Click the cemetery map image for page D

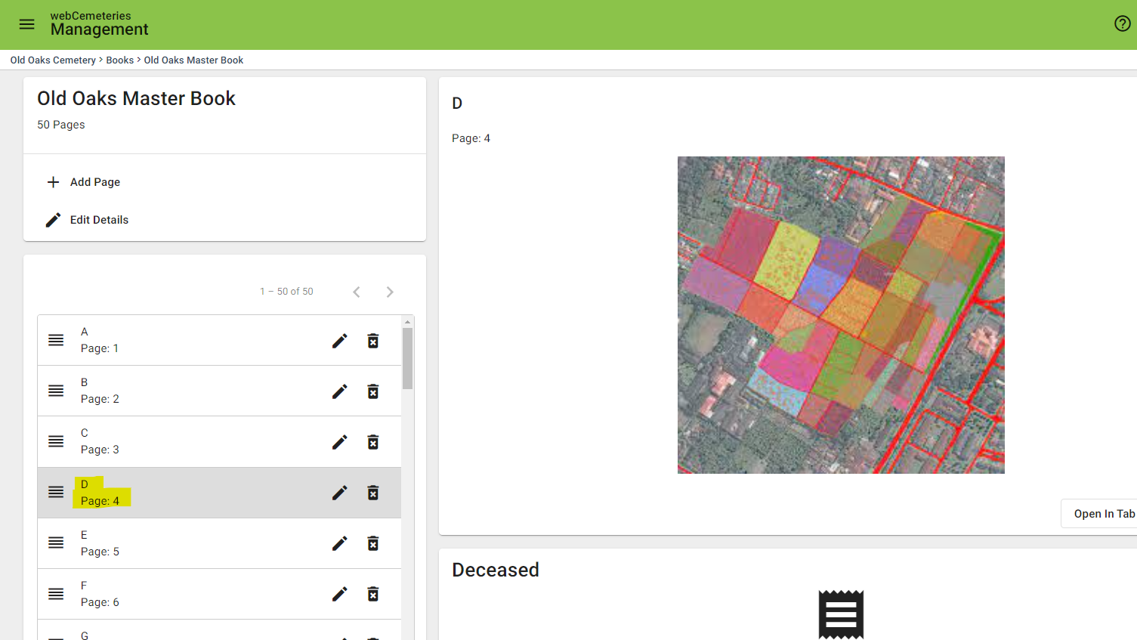841,315
